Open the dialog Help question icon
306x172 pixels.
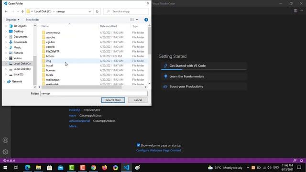coord(146,20)
